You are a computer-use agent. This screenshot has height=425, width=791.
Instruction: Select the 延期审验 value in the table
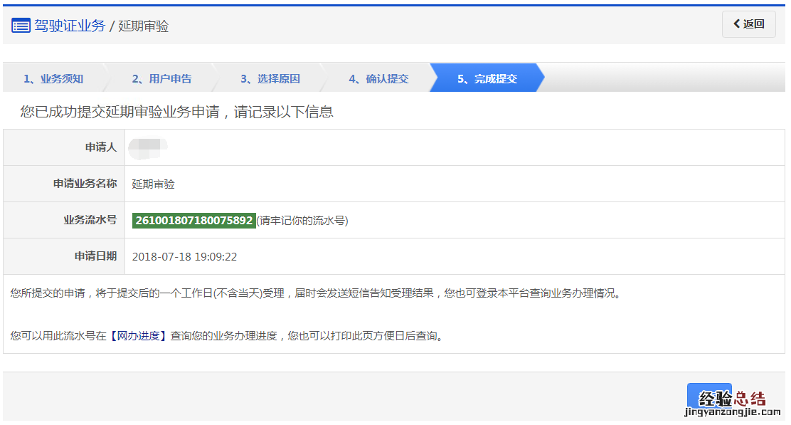click(x=154, y=184)
